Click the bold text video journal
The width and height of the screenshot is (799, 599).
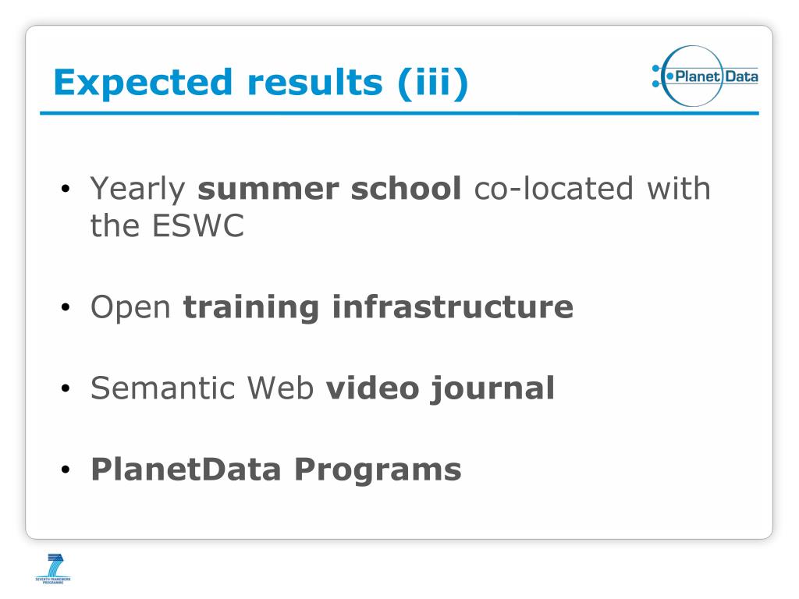tap(440, 388)
